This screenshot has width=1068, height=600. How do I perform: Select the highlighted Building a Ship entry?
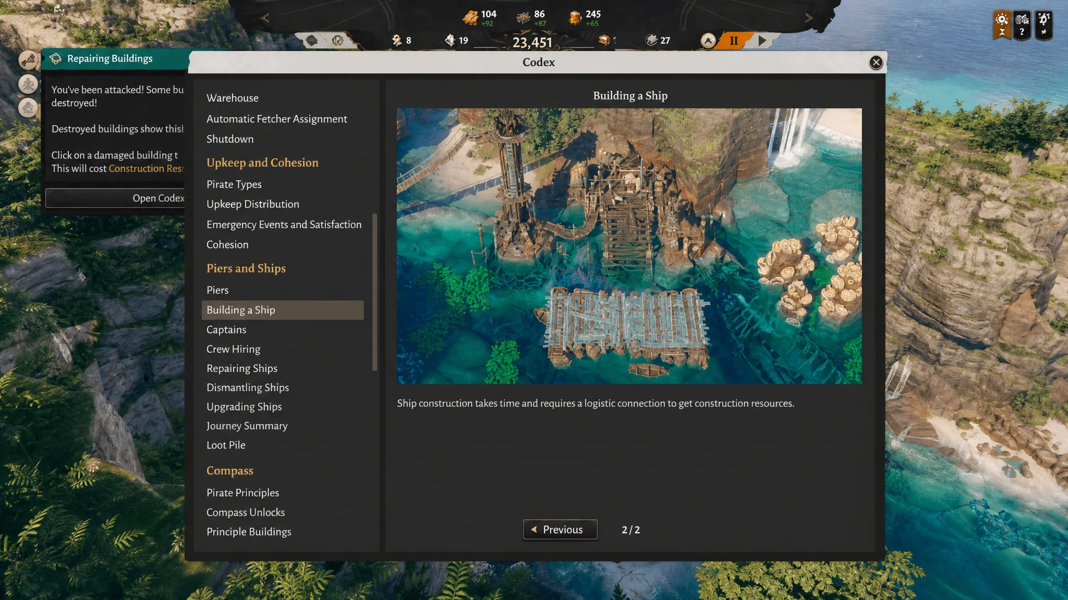(x=283, y=310)
